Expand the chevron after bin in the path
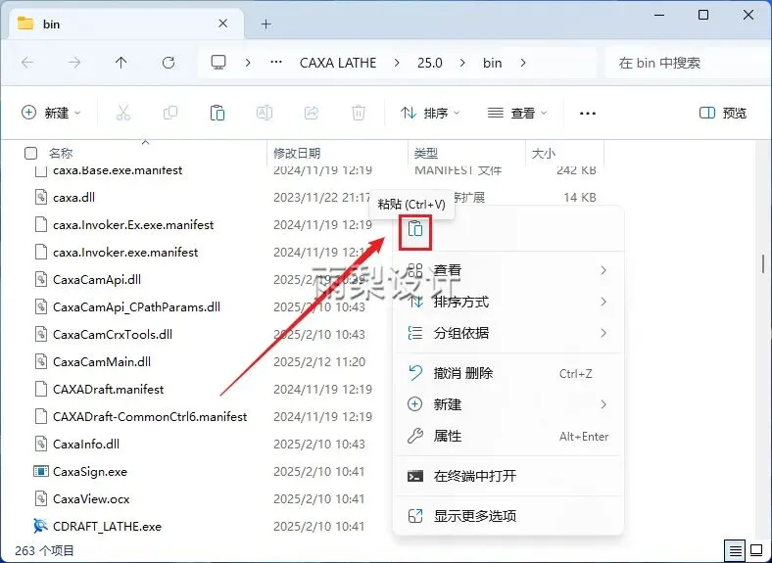The width and height of the screenshot is (772, 563). pyautogui.click(x=522, y=63)
